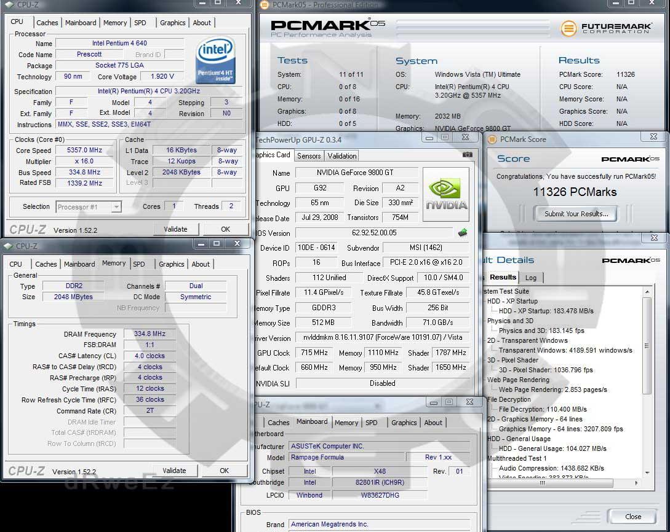The width and height of the screenshot is (670, 532).
Task: Click the CPU-Z Core Speed value
Action: pos(85,150)
